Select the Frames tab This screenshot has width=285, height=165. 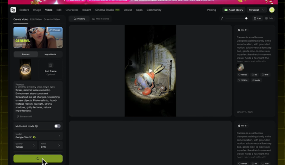click(26, 54)
